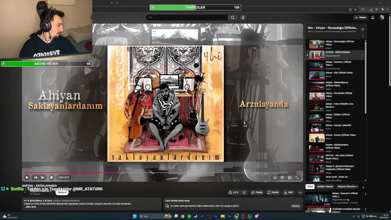Open Chrome media control icon
The image size is (391, 220).
coord(376,9)
